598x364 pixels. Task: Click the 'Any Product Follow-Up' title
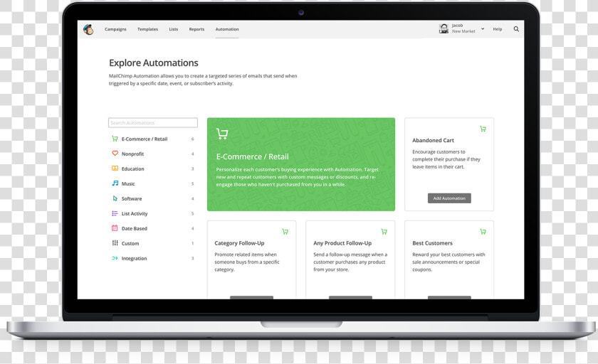[342, 243]
